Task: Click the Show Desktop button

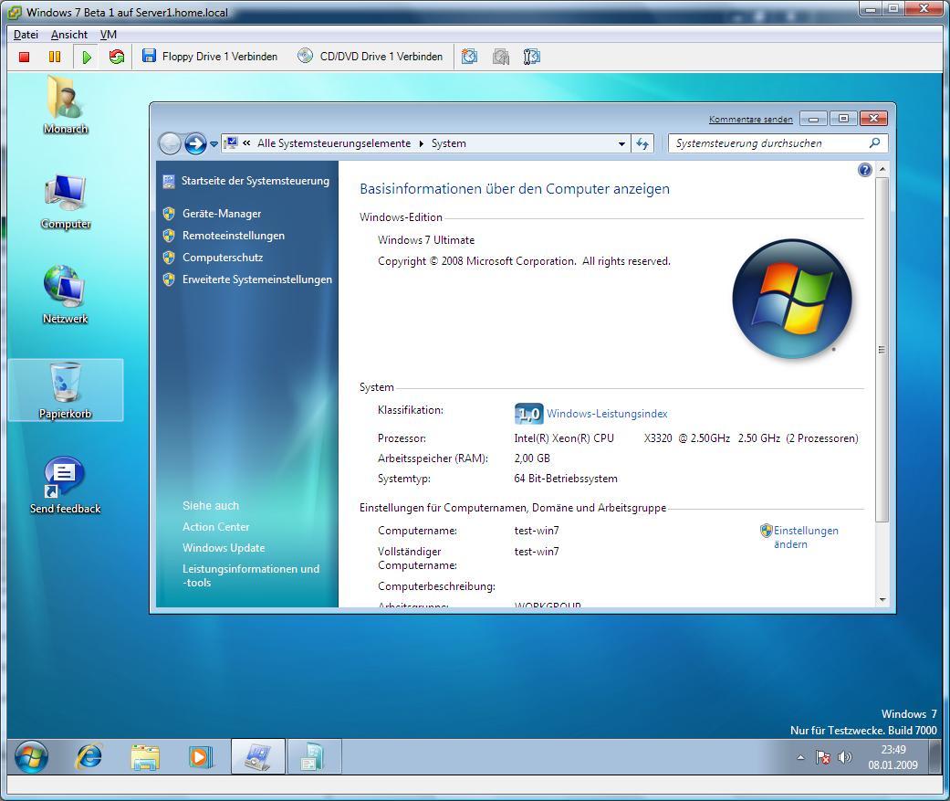Action: tap(935, 757)
